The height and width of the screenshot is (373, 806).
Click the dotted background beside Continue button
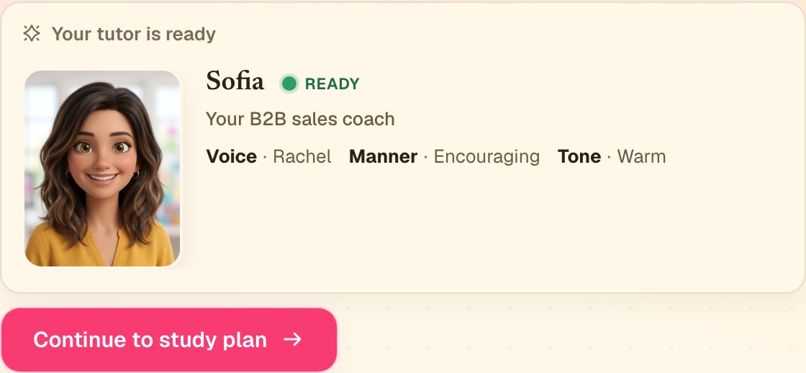[x=571, y=334]
